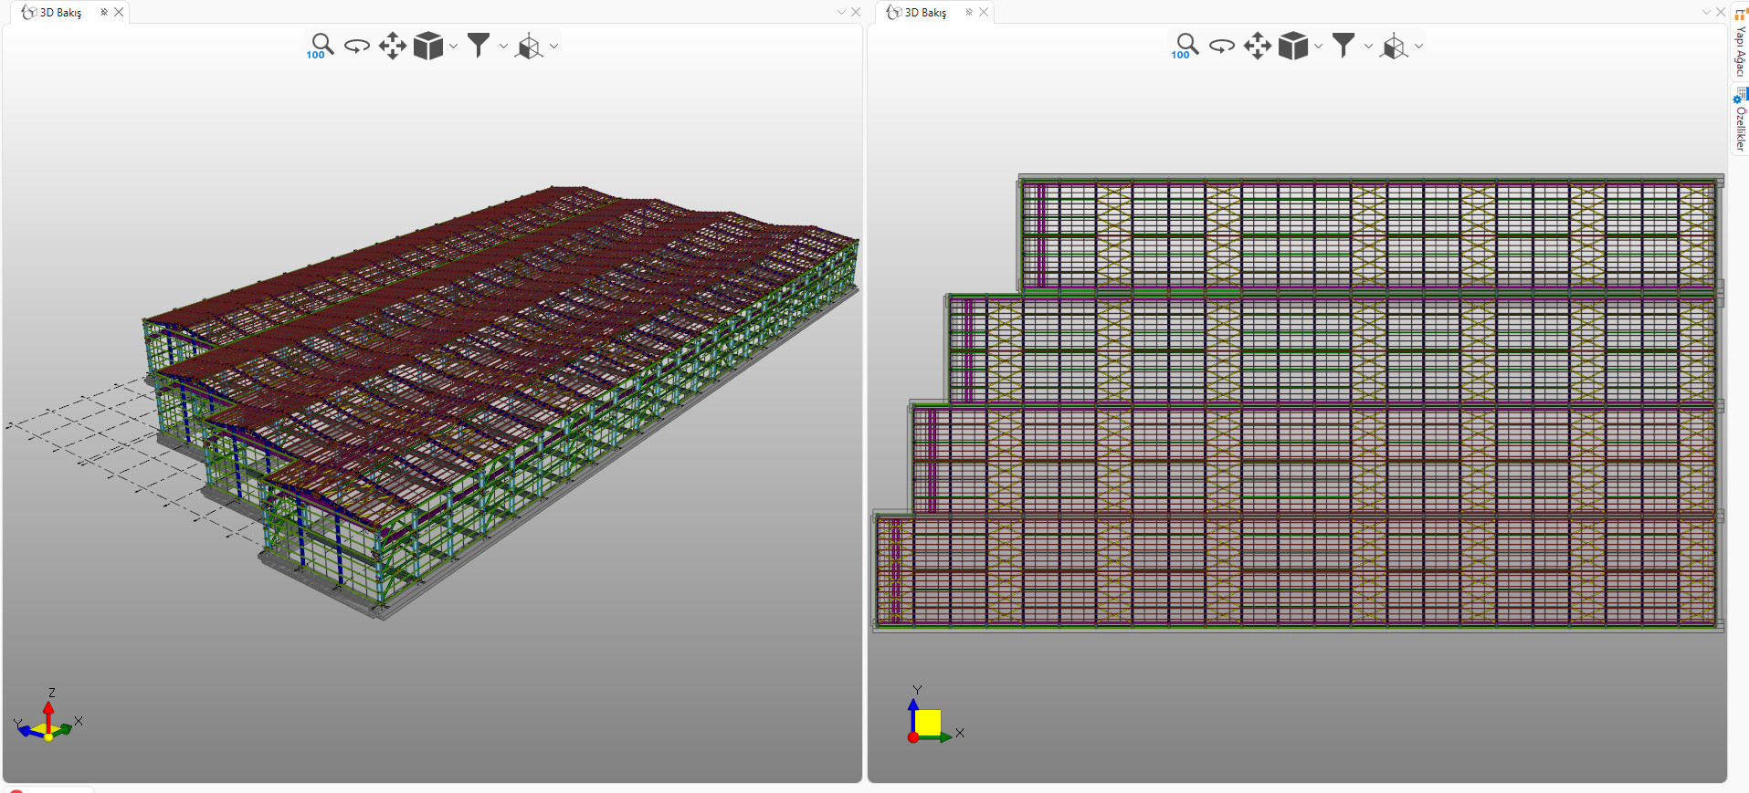Toggle pin on left 3D Bakış tab
This screenshot has height=793, width=1749.
104,12
